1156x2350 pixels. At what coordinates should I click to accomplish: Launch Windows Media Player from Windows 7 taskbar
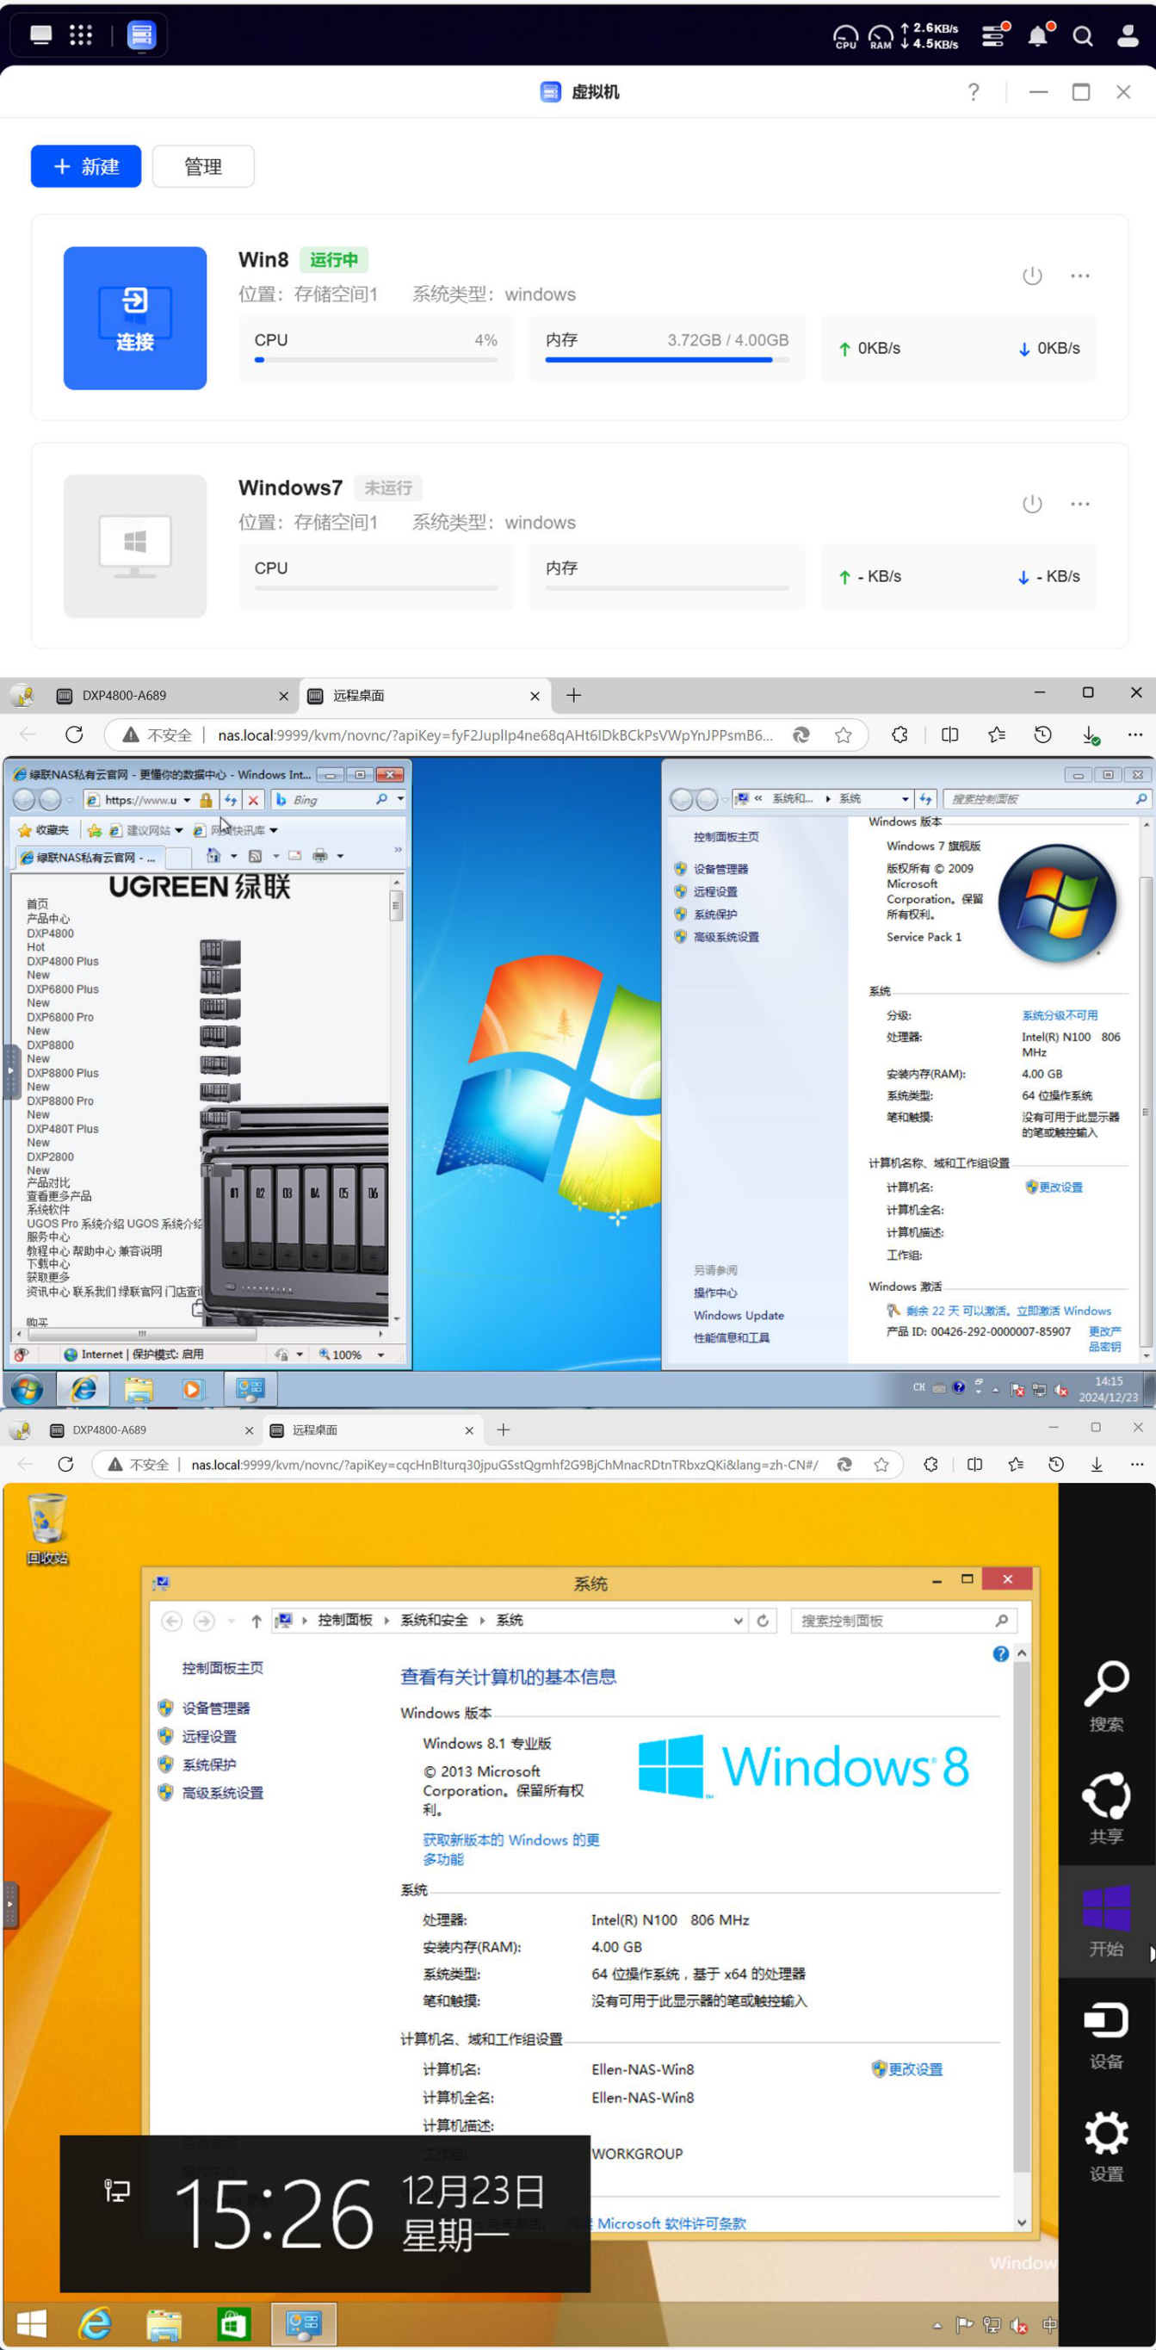pos(191,1389)
